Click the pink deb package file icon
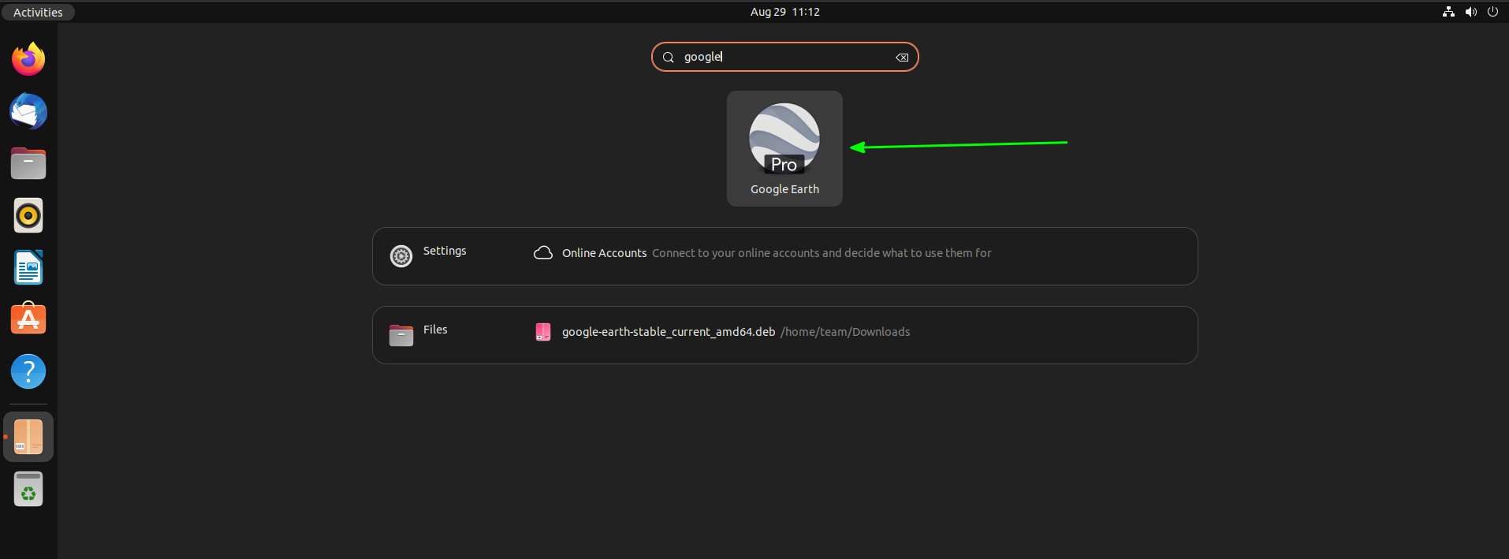Screen dimensions: 1509x559 [x=543, y=332]
